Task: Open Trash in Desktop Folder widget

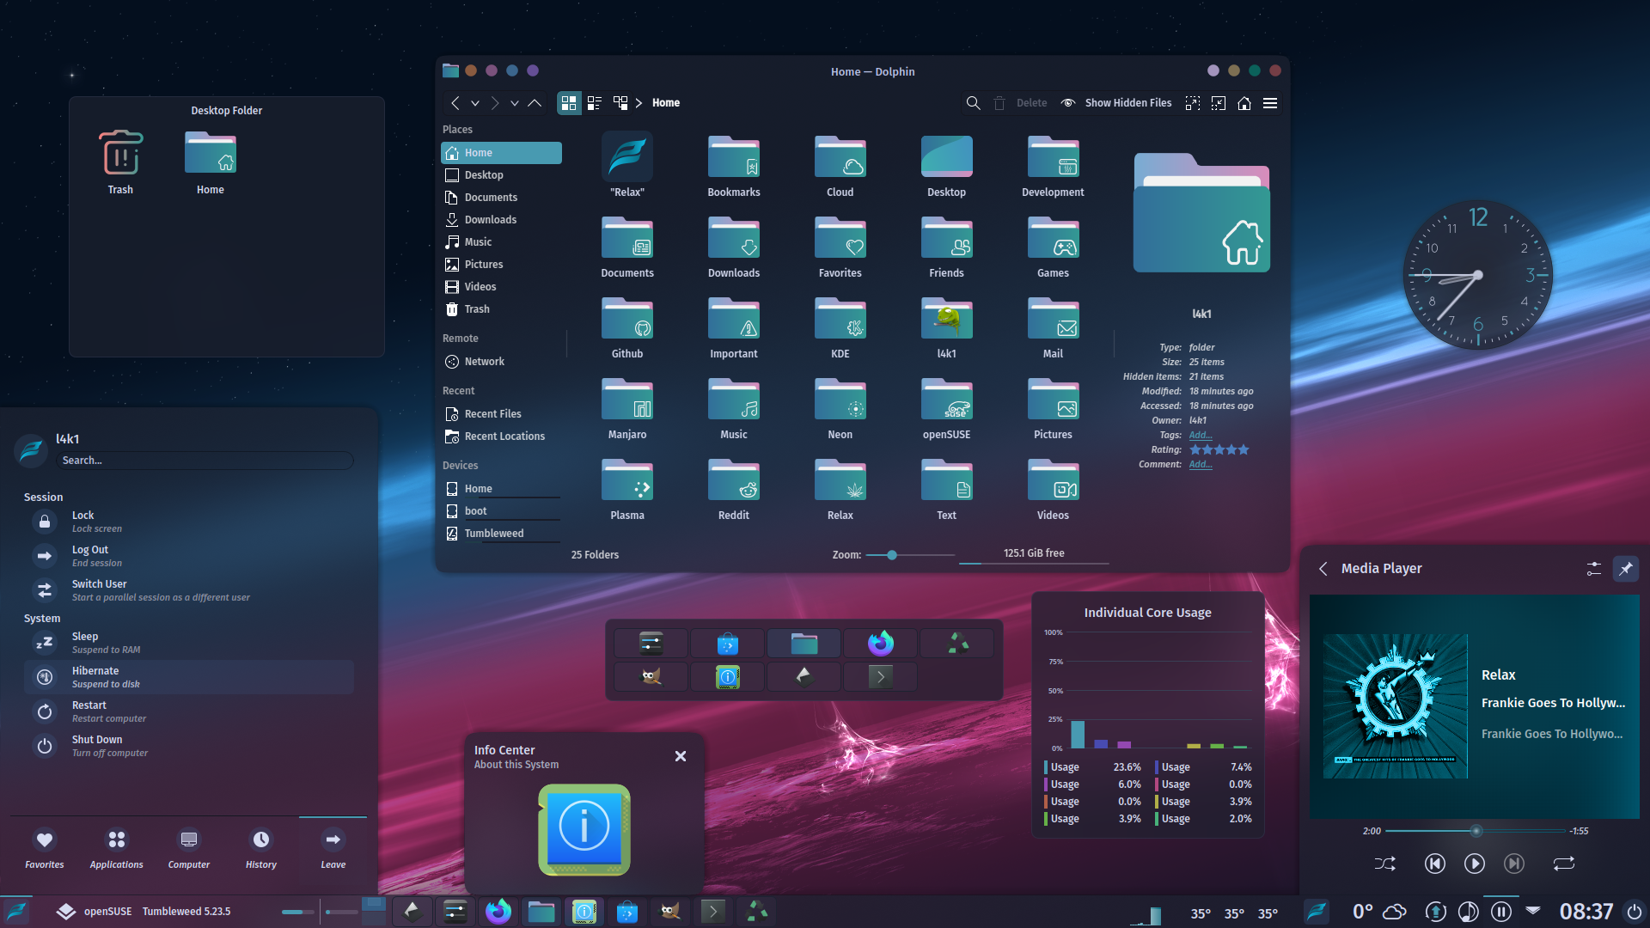Action: (x=120, y=163)
